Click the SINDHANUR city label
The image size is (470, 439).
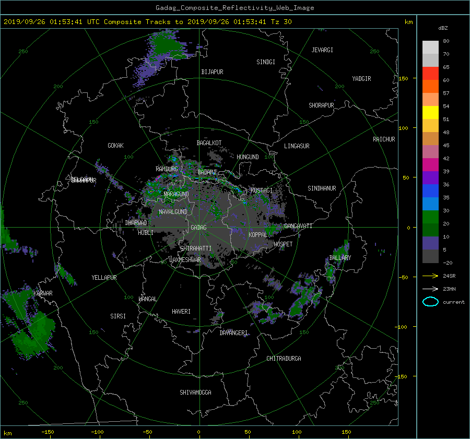coord(322,188)
